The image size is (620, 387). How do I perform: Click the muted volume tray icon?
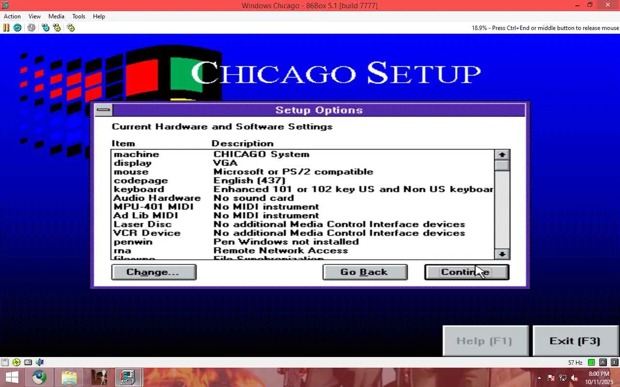pyautogui.click(x=574, y=378)
